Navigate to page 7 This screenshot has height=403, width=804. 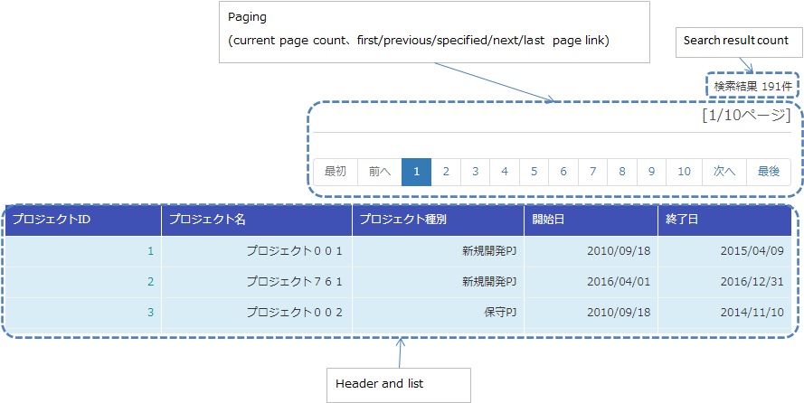click(592, 172)
